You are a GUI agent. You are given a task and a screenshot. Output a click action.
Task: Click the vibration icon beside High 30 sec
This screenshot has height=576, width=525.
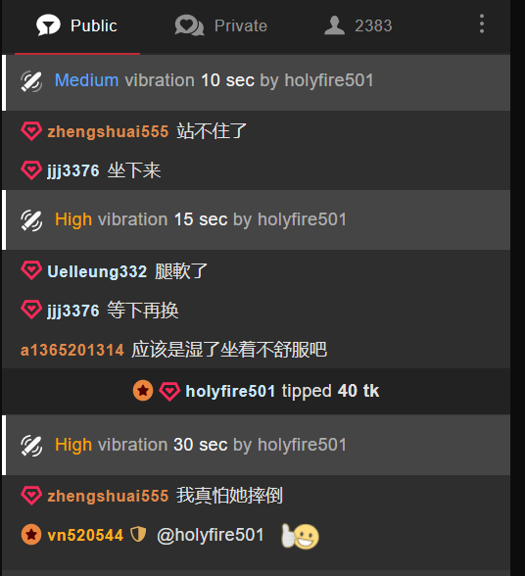pyautogui.click(x=31, y=446)
